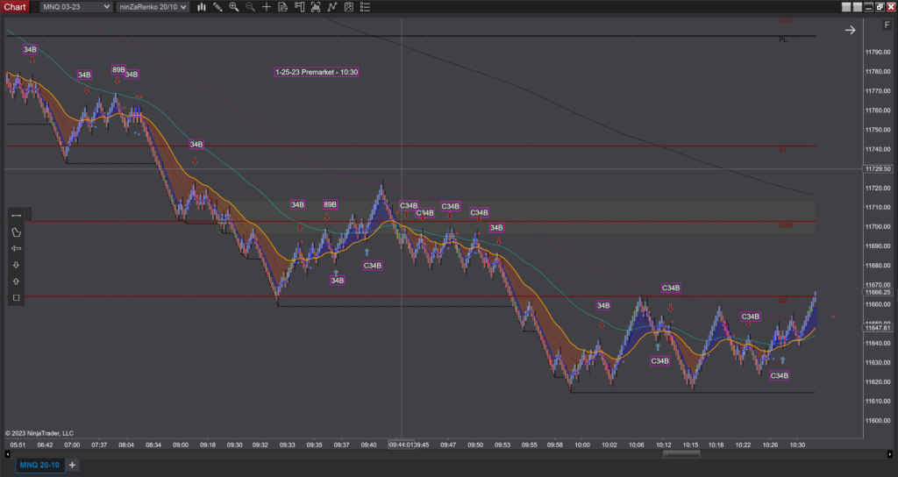Screen dimensions: 898x477
Task: Click the 10:30 time axis label
Action: point(797,445)
